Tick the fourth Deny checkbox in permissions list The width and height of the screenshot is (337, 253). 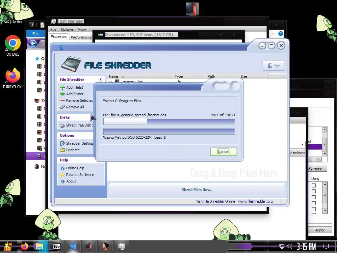pos(314,203)
